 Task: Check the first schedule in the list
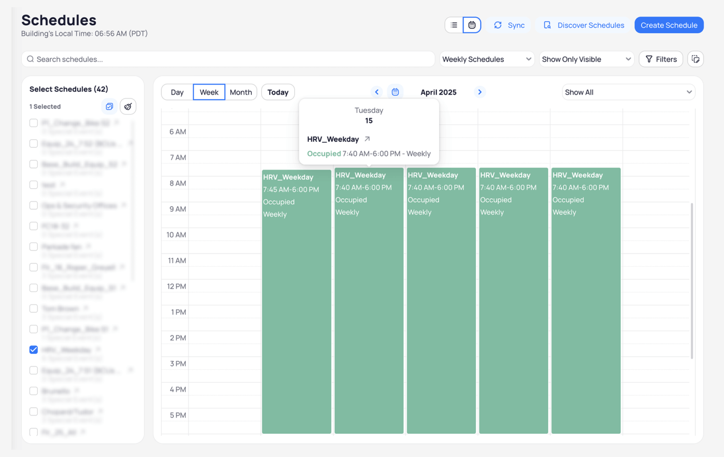coord(33,123)
